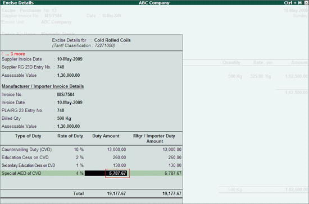Click Mfgr / Importer Duty Amount column header
Viewport: 309px width, 204px height.
click(x=154, y=138)
